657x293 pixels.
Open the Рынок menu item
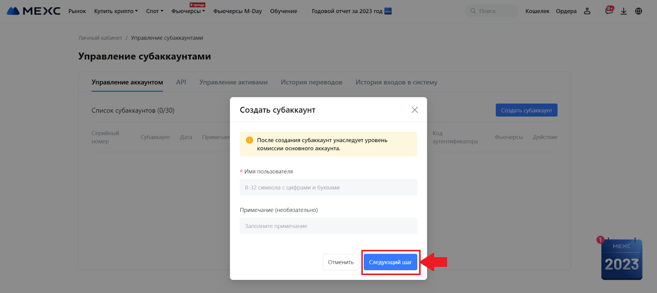pos(77,11)
